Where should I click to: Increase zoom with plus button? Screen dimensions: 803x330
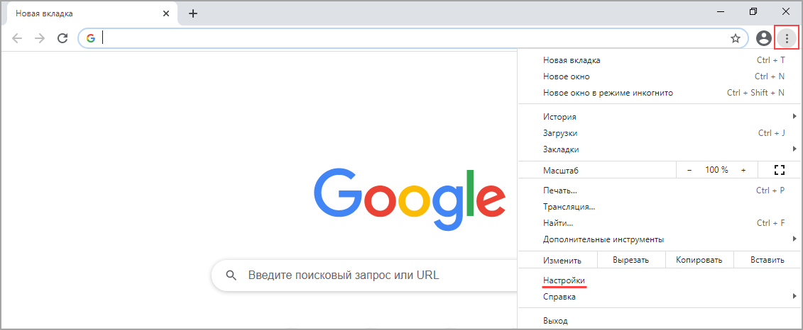point(743,170)
